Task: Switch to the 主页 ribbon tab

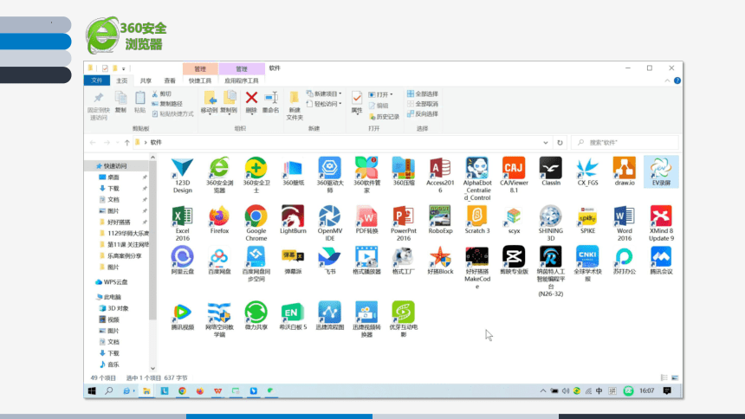Action: (x=121, y=81)
